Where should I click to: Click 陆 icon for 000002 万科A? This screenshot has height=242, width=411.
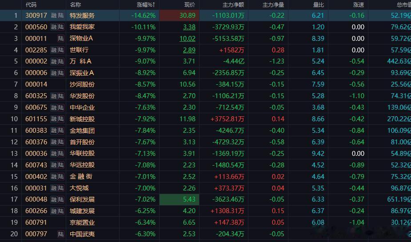[x=61, y=61]
